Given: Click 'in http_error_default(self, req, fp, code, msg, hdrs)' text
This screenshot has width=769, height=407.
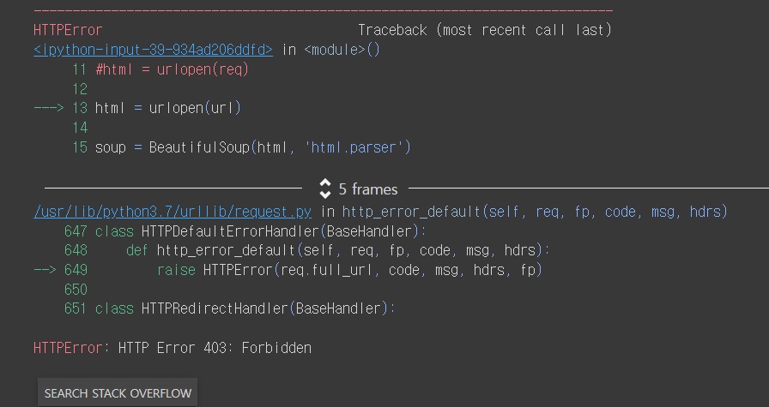Looking at the screenshot, I should click(x=524, y=212).
